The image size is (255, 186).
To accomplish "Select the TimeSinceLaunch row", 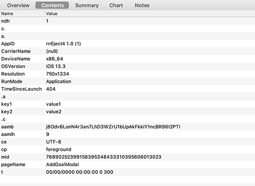I will coord(127,89).
